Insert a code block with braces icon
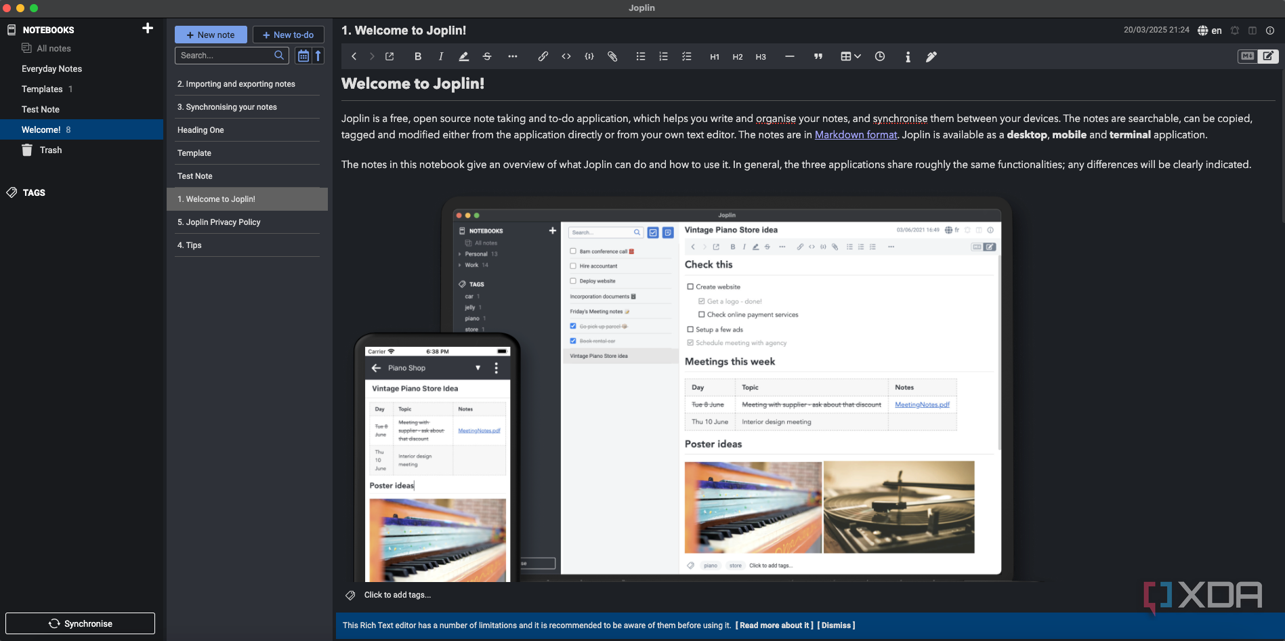The width and height of the screenshot is (1285, 641). 589,57
